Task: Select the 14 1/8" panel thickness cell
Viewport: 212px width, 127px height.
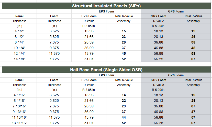Action: (x=19, y=59)
